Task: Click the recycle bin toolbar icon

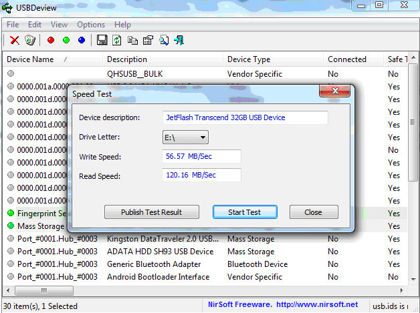Action: click(x=29, y=40)
